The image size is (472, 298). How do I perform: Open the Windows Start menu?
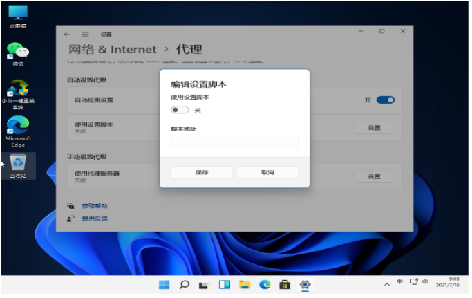pos(164,286)
